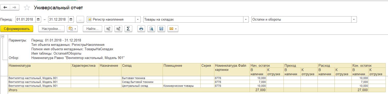Viewport: 388px width, 94px height.
Task: Click the sum (sigma) toolbar icon
Action: point(128,29)
